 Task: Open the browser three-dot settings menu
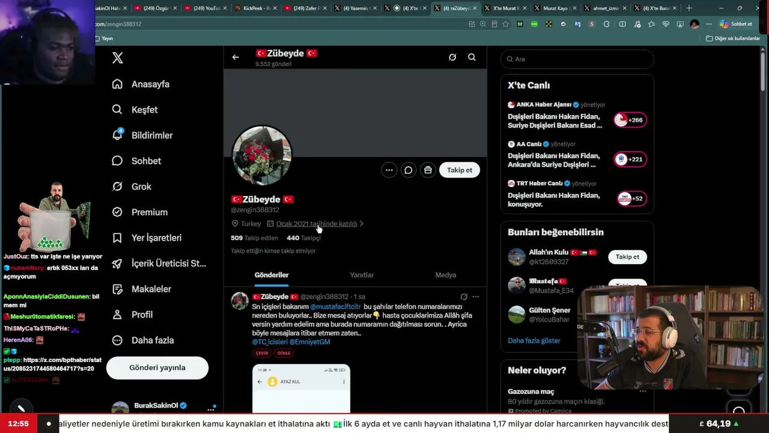[709, 24]
